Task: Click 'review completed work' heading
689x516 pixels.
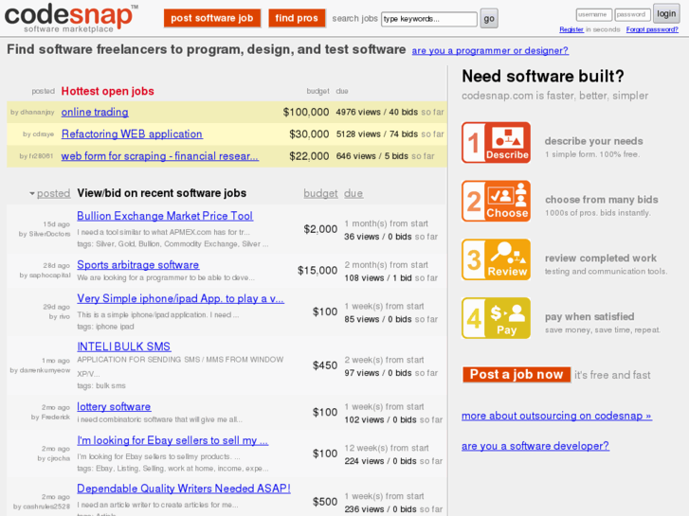Action: (x=601, y=258)
